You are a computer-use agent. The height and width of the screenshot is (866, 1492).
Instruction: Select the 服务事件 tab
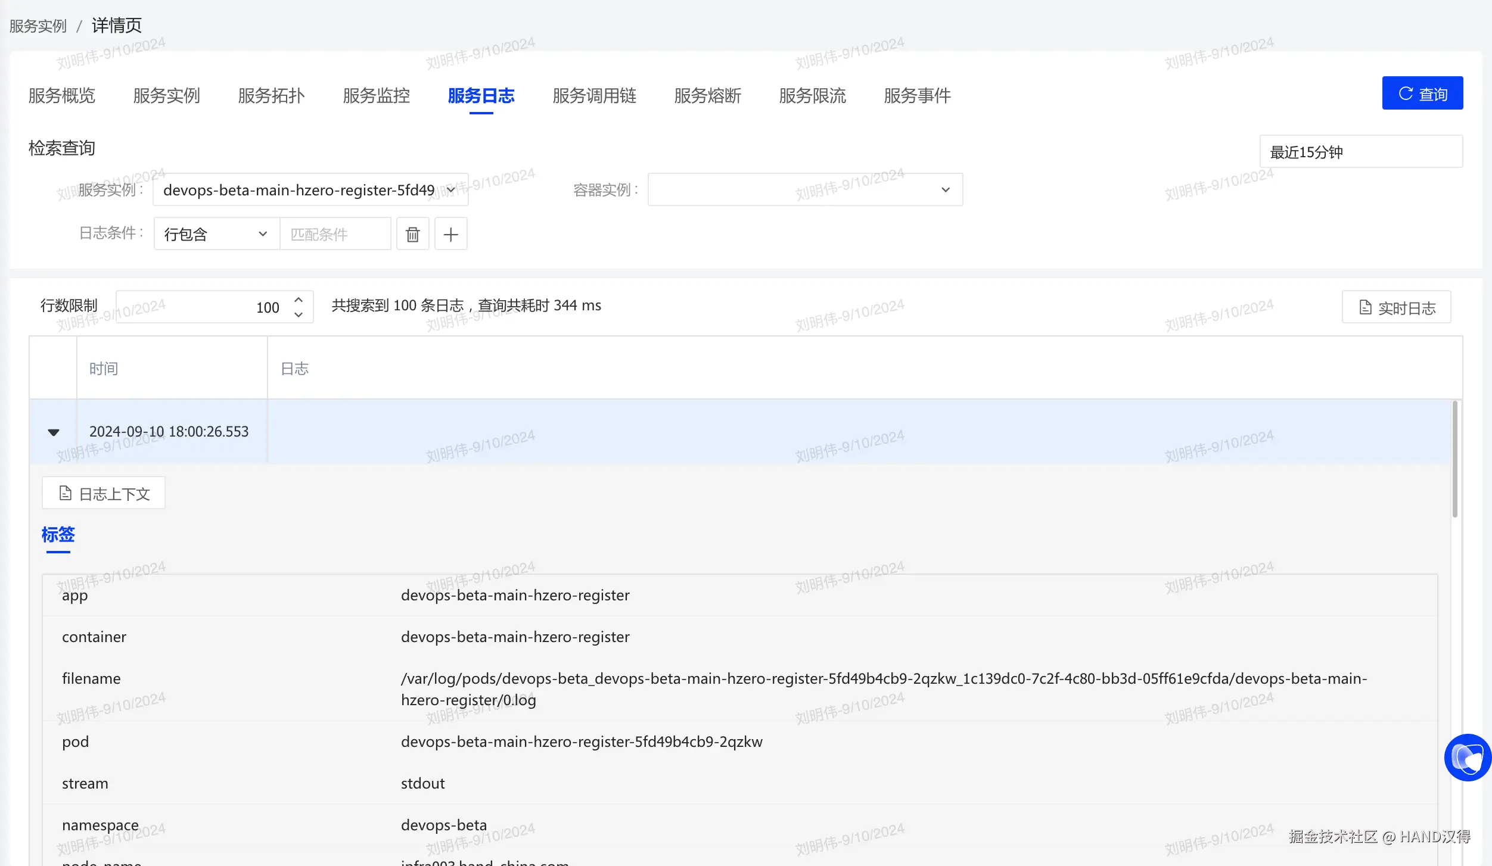(917, 96)
